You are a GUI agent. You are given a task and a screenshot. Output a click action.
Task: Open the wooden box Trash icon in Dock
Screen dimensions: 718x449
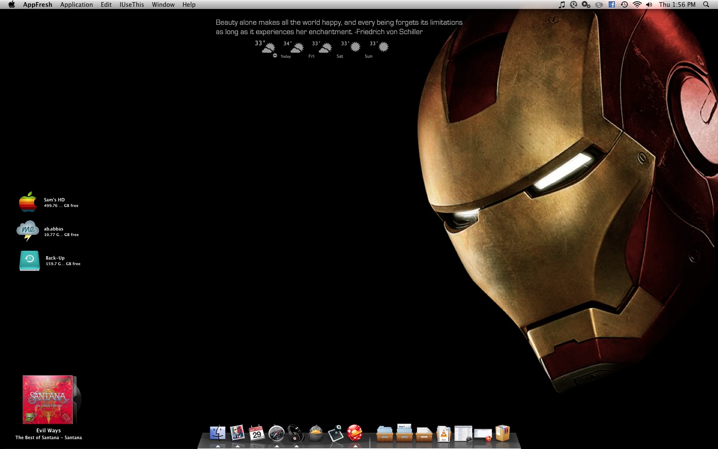click(503, 433)
